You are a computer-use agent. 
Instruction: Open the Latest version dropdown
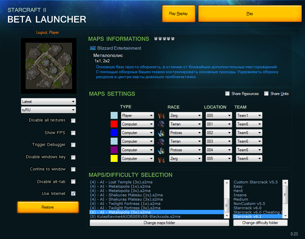(49, 102)
